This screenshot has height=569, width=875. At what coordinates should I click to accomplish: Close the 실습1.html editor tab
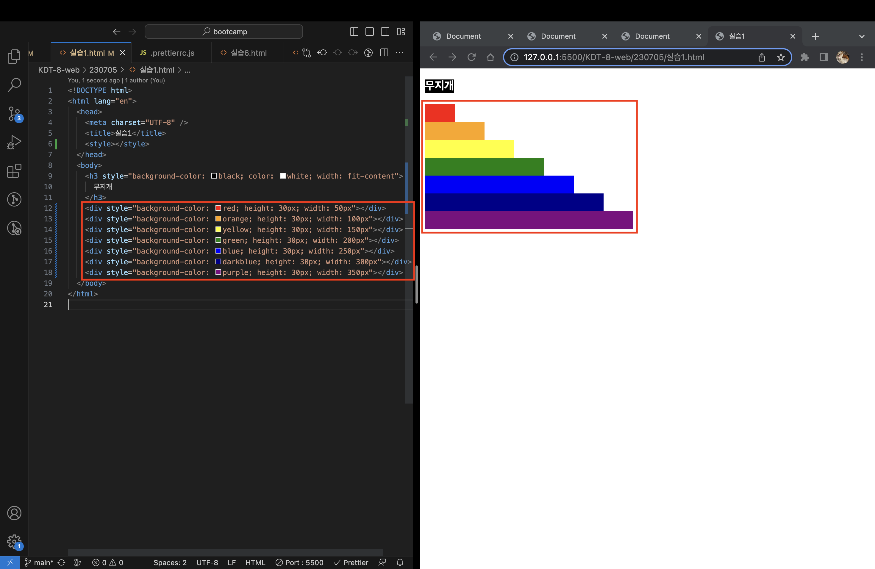click(123, 53)
